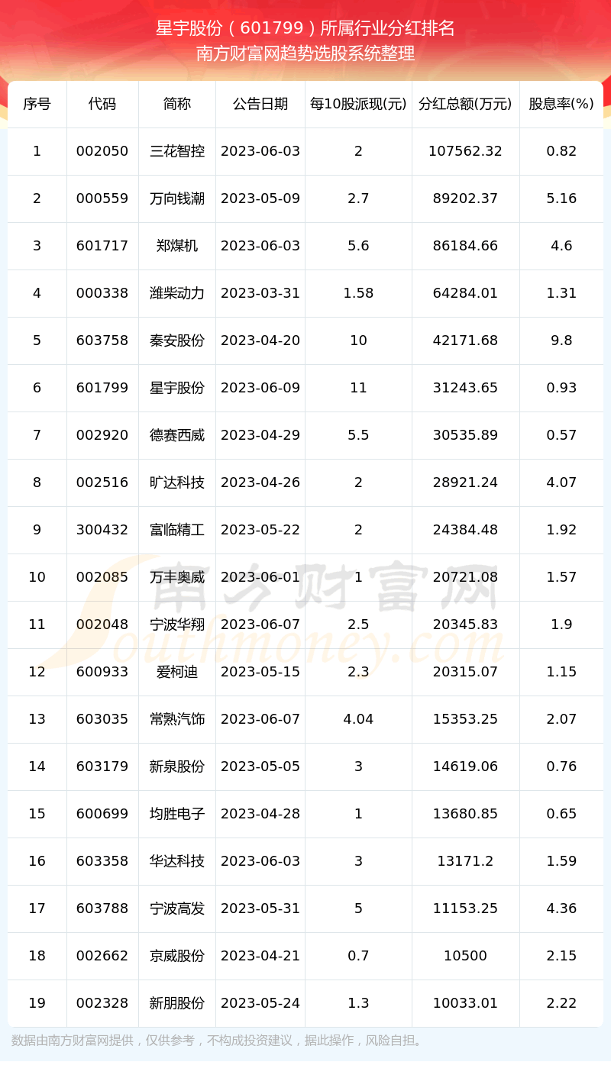
Task: Select stock name 均胜电子
Action: (x=177, y=814)
